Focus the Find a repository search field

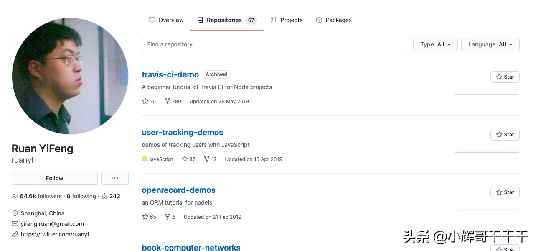pos(274,44)
